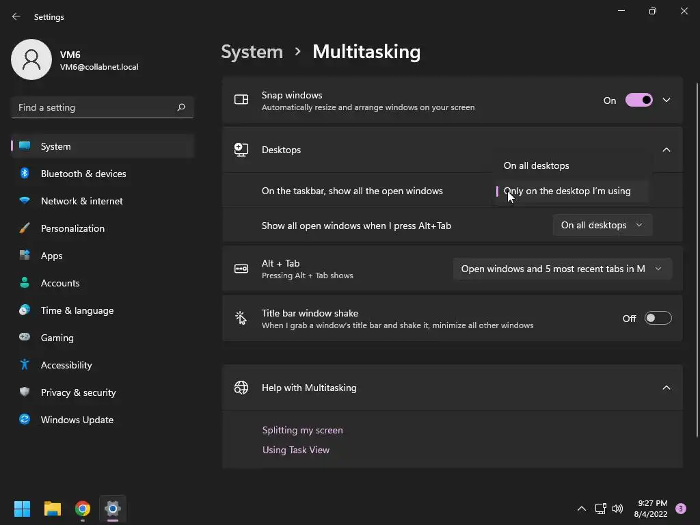Open the "Splitting my screen" help link
Image resolution: width=700 pixels, height=525 pixels.
point(303,430)
